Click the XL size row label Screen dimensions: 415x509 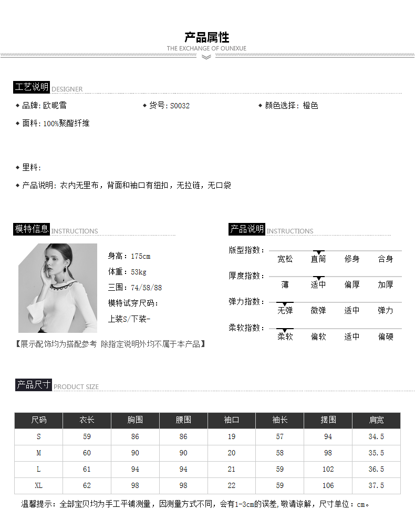click(38, 485)
